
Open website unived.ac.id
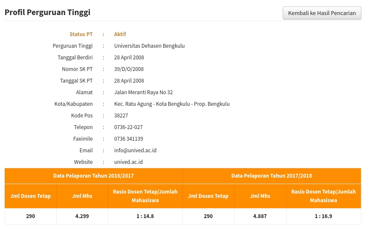(x=128, y=162)
